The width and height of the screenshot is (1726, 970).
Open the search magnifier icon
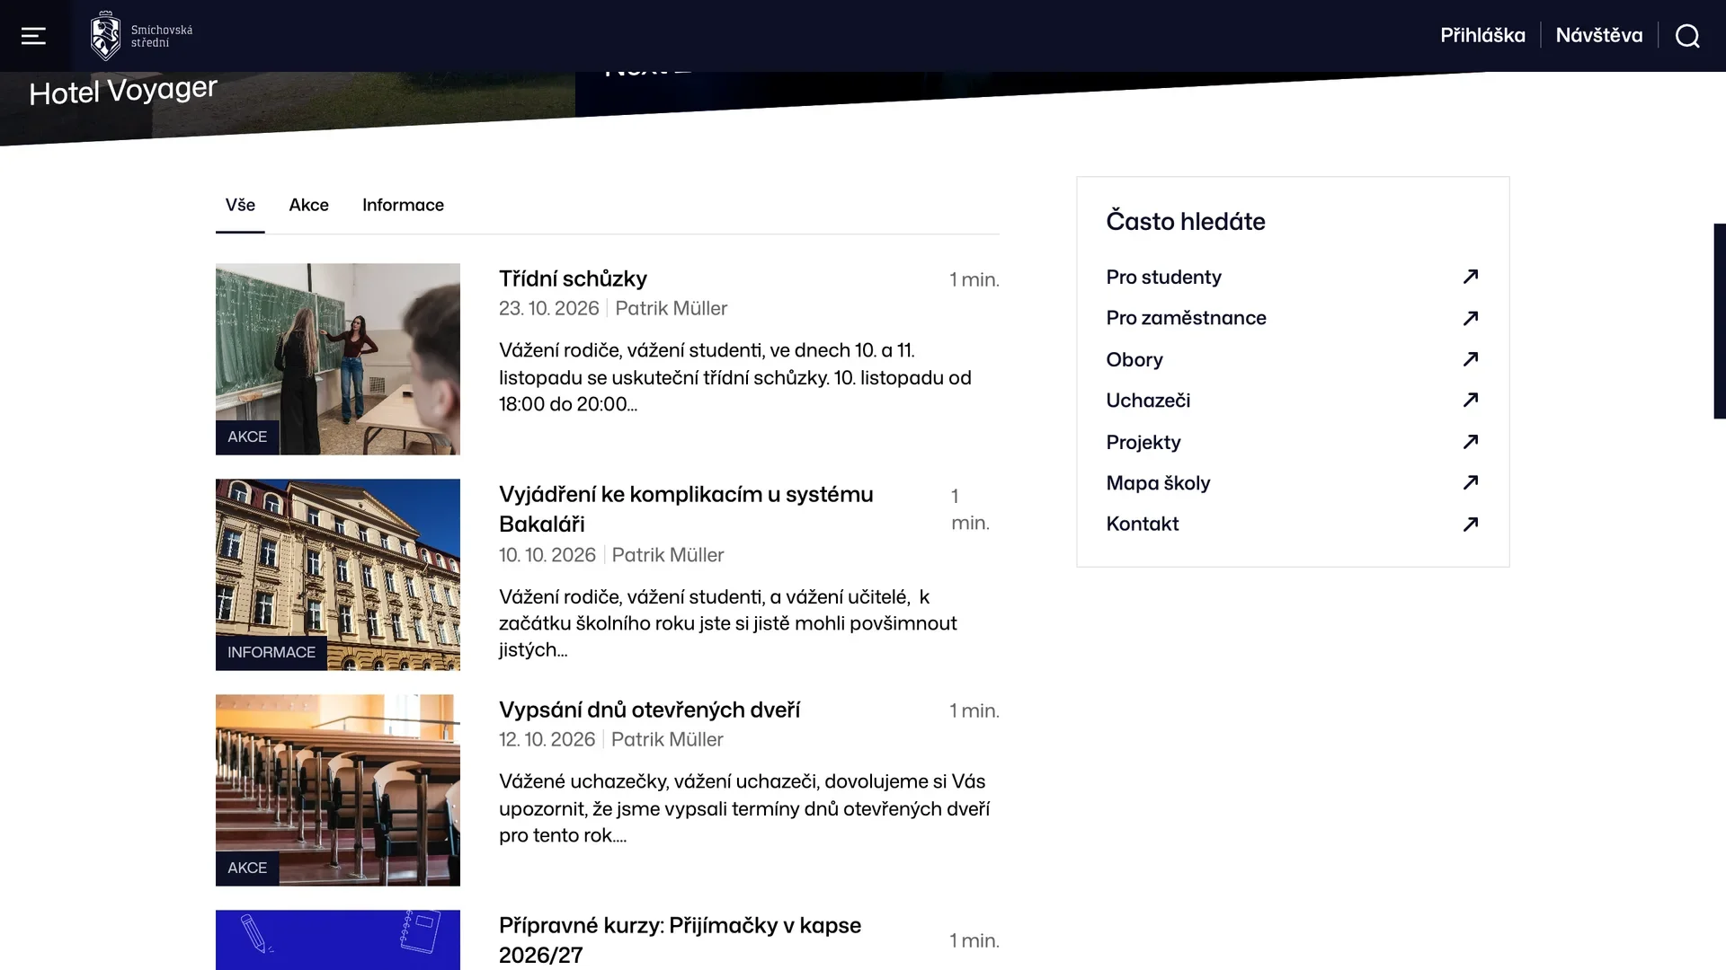1687,36
